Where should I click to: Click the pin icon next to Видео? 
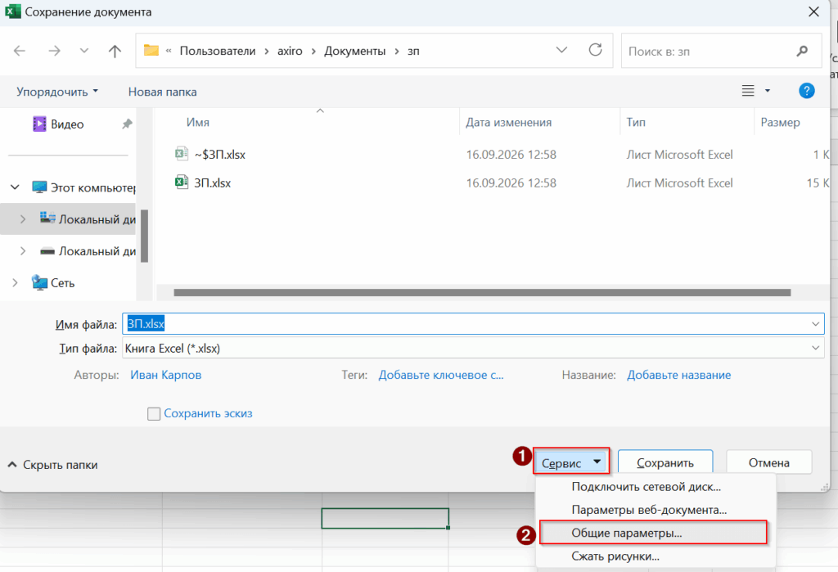click(x=127, y=124)
